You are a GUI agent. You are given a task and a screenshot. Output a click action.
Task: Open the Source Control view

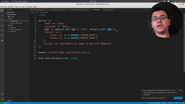pos(2,20)
